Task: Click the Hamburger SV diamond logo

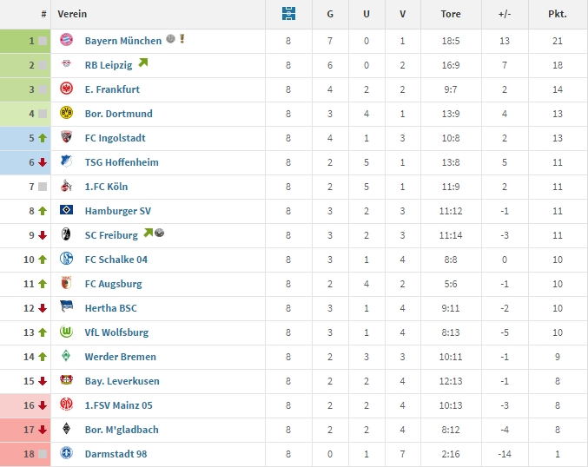Action: (66, 211)
